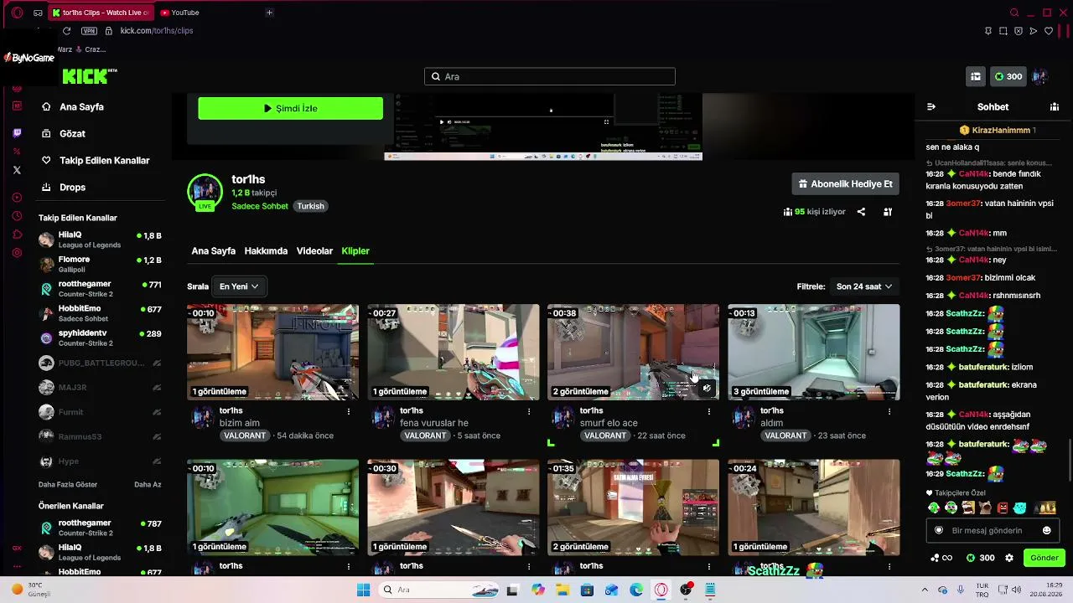
Task: Click the Turkish language tag
Action: (x=310, y=206)
